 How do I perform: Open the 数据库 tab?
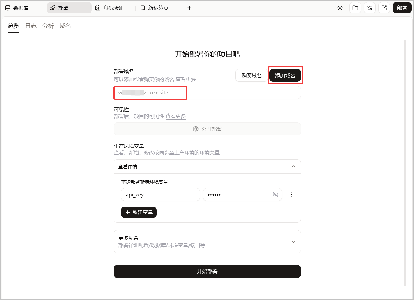[17, 8]
